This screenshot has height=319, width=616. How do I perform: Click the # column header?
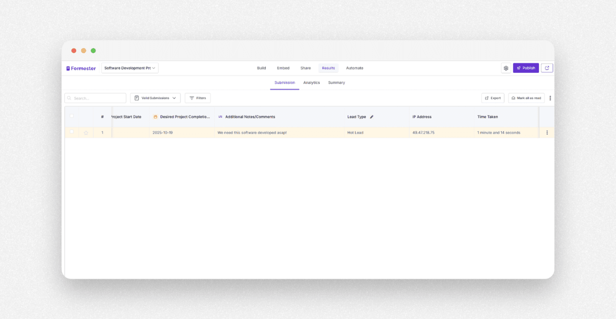(102, 117)
